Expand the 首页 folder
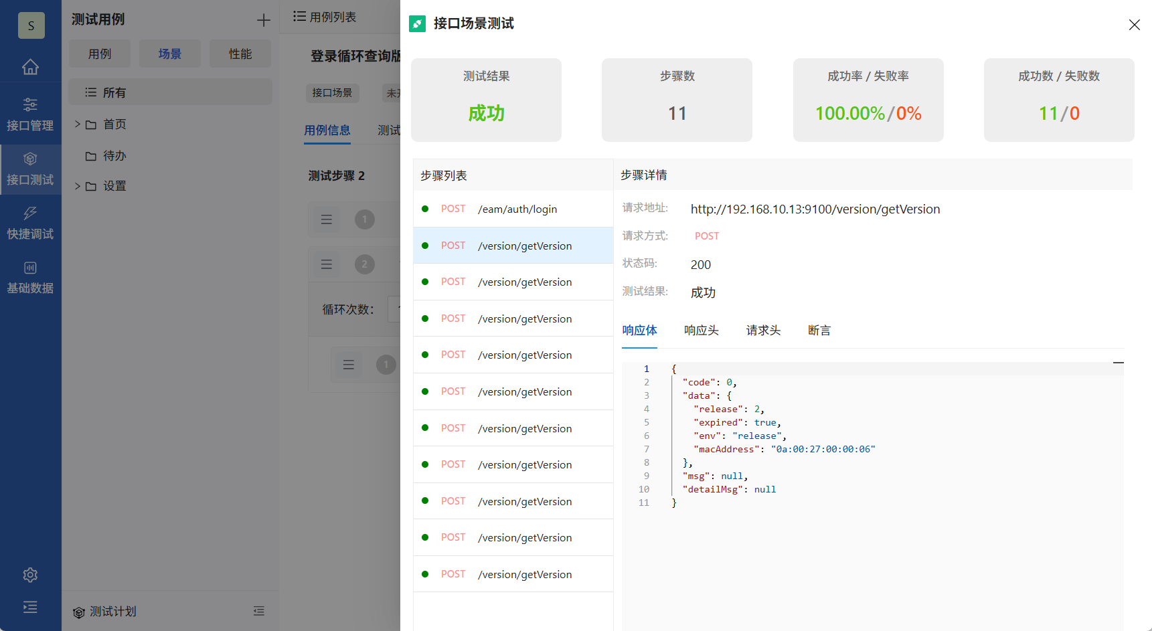 click(x=78, y=124)
